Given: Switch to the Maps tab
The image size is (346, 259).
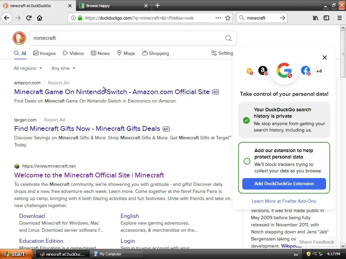Looking at the screenshot, I should pos(126,53).
